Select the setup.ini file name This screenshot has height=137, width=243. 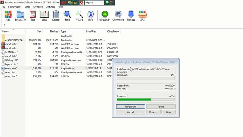(11, 72)
